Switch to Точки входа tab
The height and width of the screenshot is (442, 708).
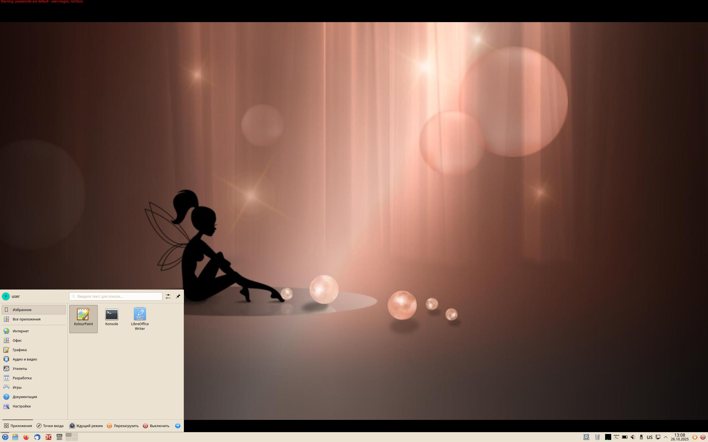pyautogui.click(x=50, y=426)
